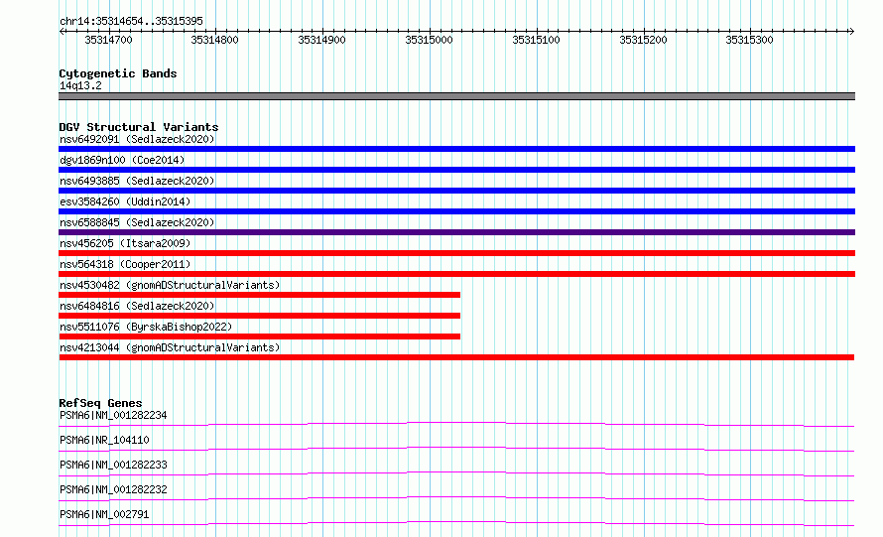883x537 pixels.
Task: Open transcript PSMA6|NM_001282233 label
Action: point(113,465)
